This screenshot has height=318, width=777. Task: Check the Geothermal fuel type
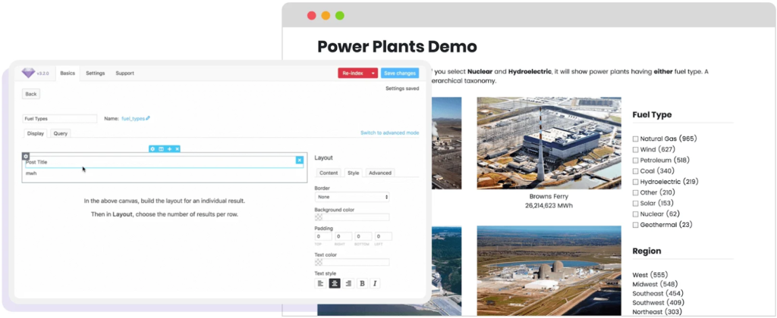tap(635, 225)
